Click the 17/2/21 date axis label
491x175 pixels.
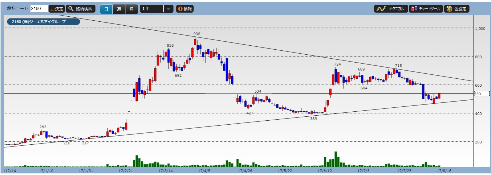point(126,171)
